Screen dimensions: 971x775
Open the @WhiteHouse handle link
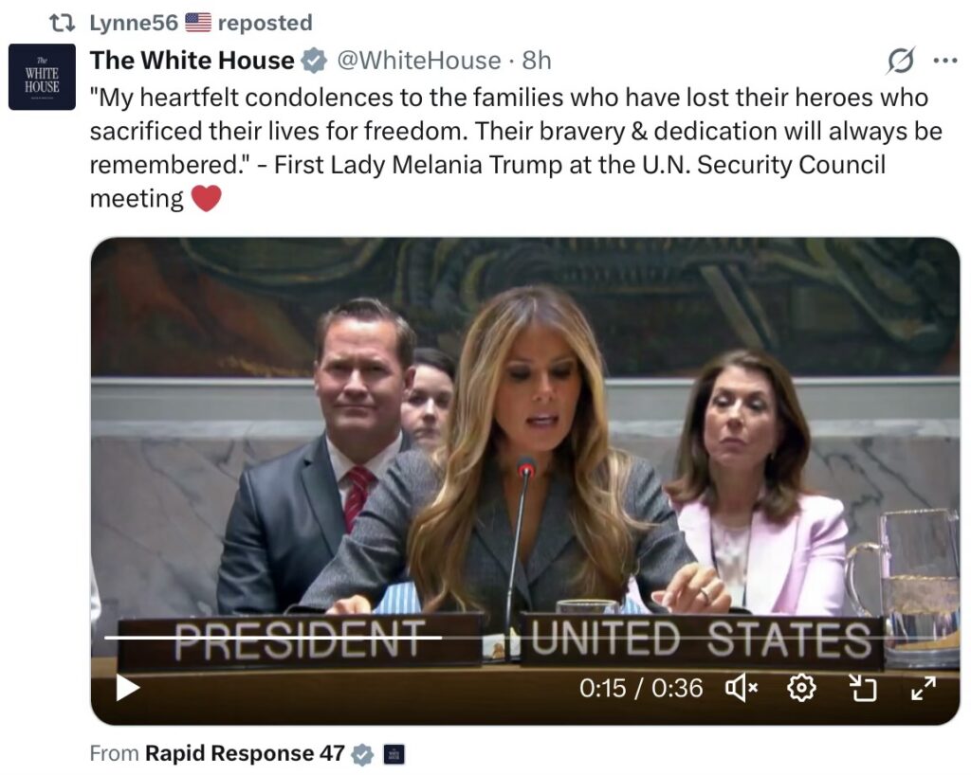pyautogui.click(x=418, y=61)
